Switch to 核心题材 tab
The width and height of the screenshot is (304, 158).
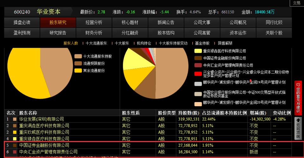click(130, 22)
